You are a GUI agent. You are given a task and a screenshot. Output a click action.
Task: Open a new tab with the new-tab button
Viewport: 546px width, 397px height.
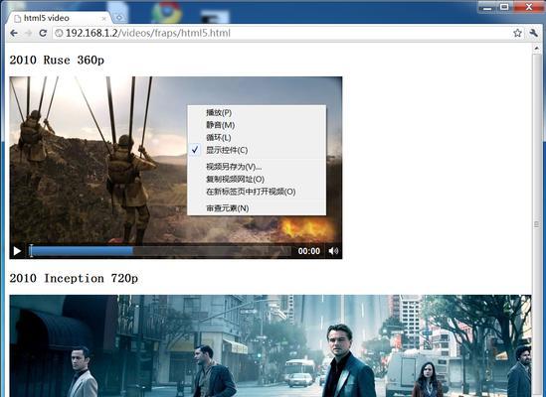[x=119, y=18]
